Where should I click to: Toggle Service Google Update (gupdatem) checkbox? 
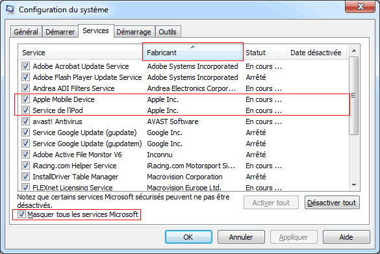tap(25, 143)
